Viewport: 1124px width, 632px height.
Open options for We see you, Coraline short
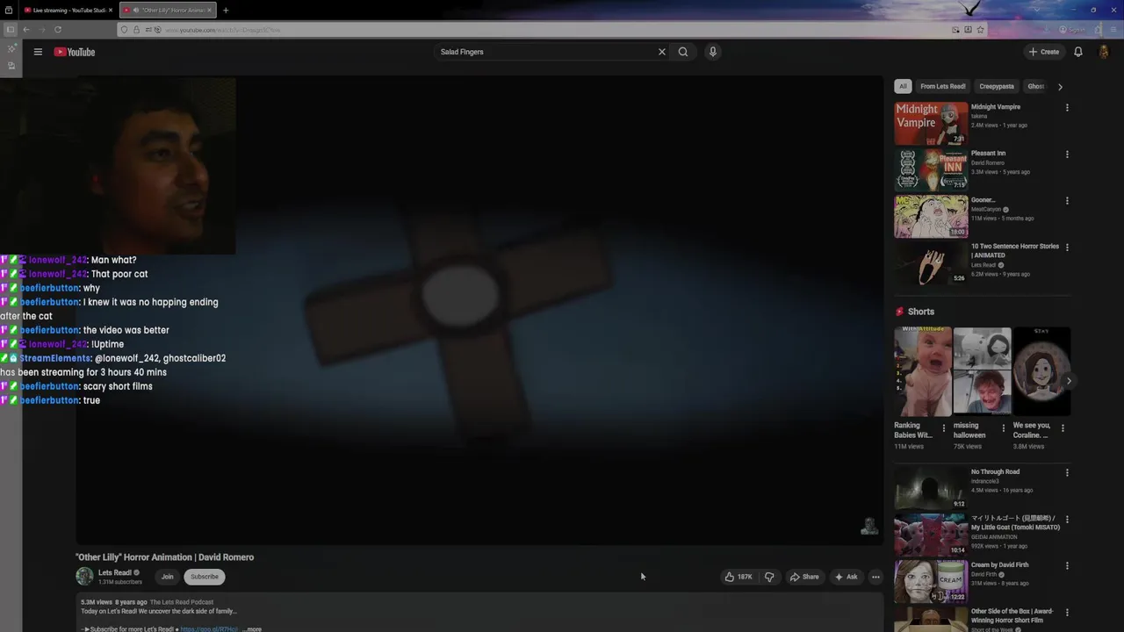pos(1063,428)
